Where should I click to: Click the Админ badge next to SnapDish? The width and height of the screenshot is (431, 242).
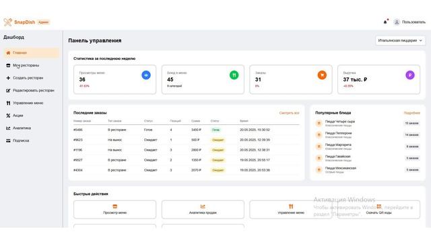point(44,22)
